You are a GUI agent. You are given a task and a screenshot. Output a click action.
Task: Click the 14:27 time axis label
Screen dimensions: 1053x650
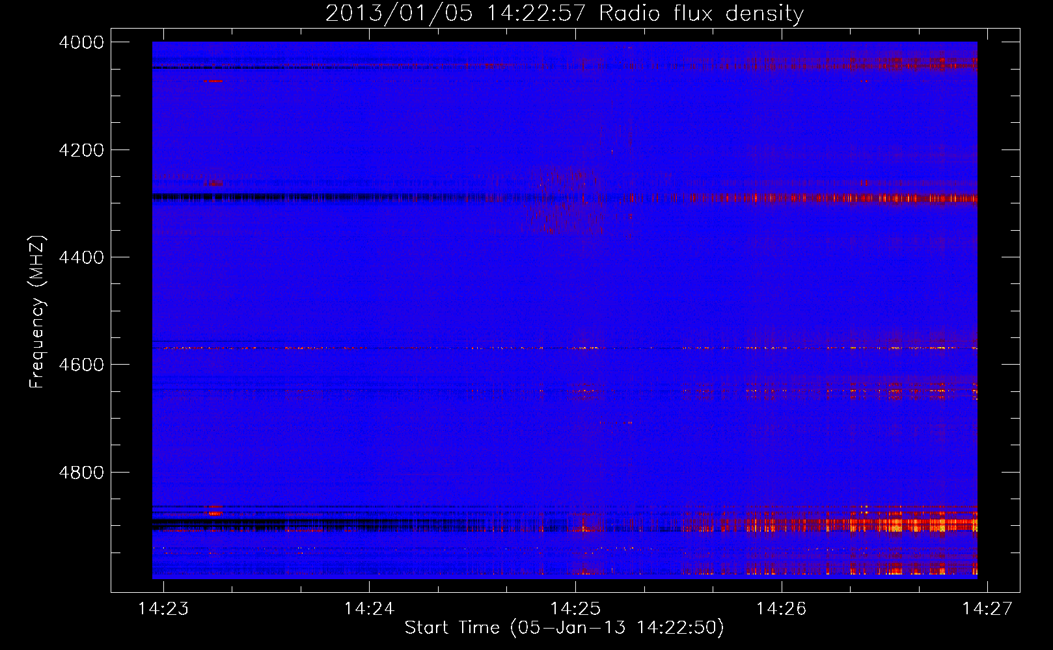click(987, 608)
